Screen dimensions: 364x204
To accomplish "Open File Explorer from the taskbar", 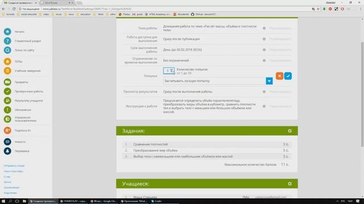I will pos(24,201).
